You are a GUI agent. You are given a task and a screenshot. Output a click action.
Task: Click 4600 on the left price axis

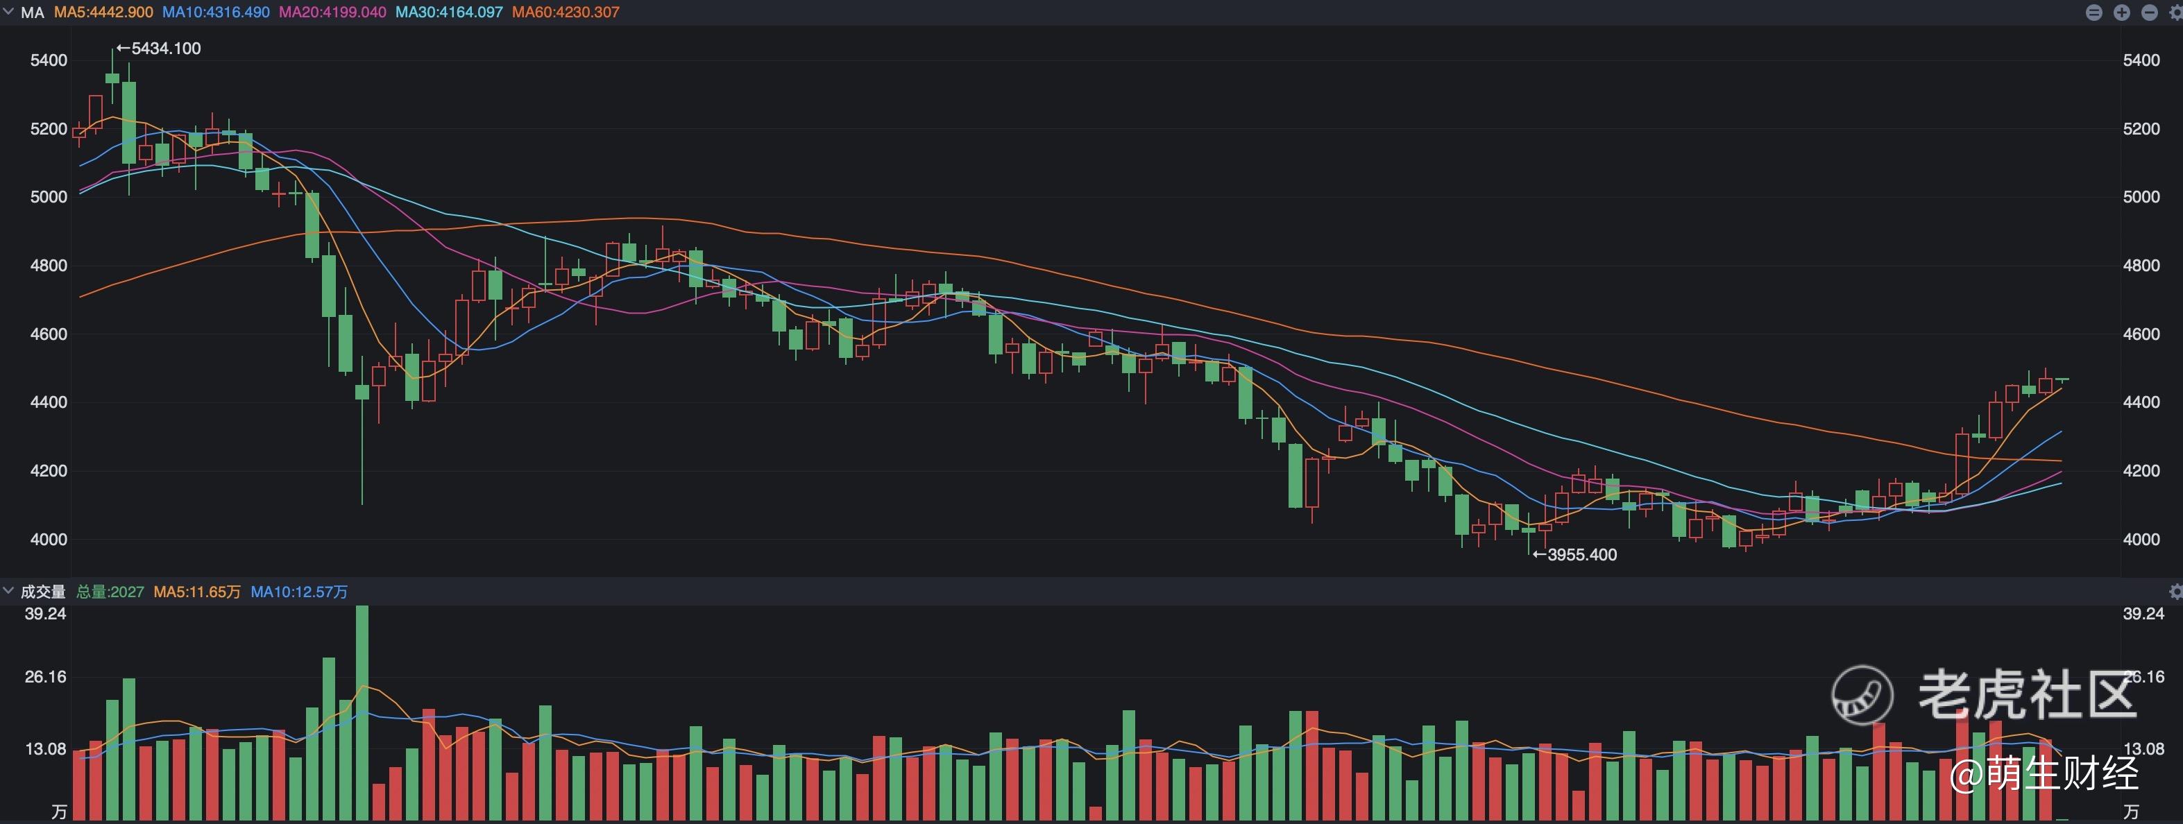[x=49, y=334]
